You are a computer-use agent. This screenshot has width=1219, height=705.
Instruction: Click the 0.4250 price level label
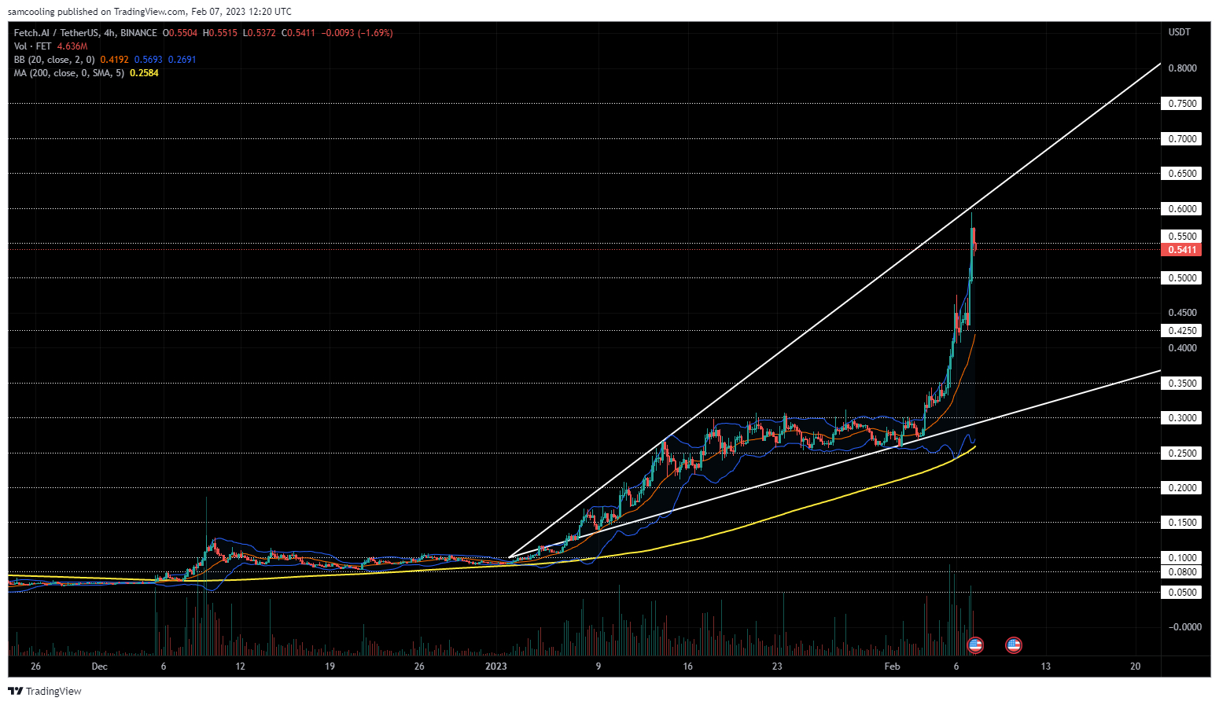pyautogui.click(x=1181, y=331)
